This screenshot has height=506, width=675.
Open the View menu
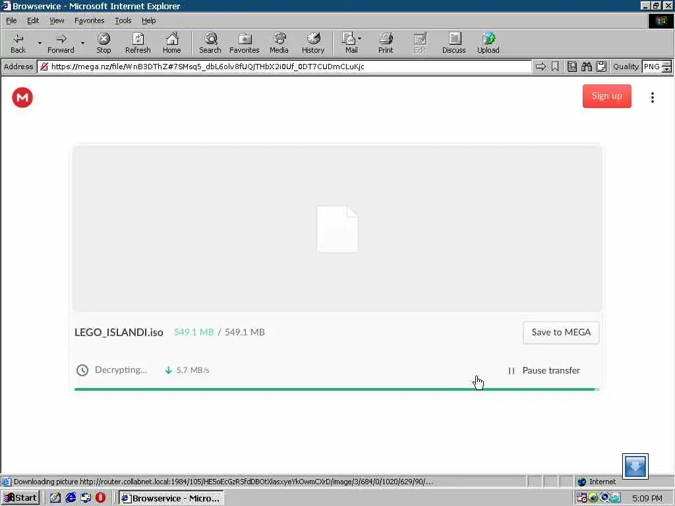pyautogui.click(x=57, y=20)
